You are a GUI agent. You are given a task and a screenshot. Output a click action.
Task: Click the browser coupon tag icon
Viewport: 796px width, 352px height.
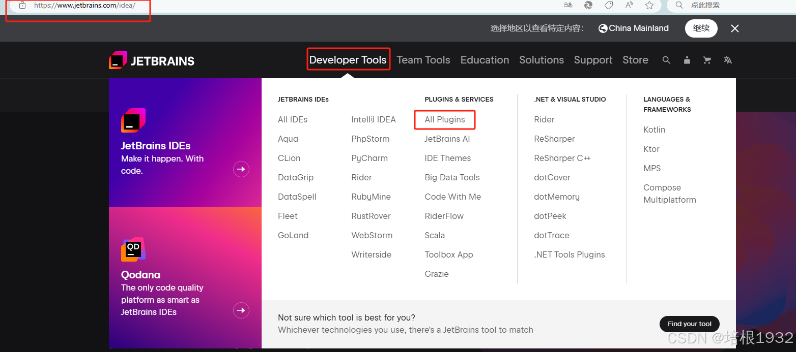click(609, 5)
